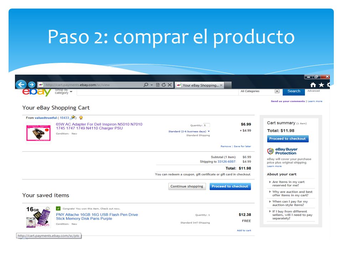Click the PNY flash drive thumbnail
The height and width of the screenshot is (257, 342).
click(x=38, y=217)
